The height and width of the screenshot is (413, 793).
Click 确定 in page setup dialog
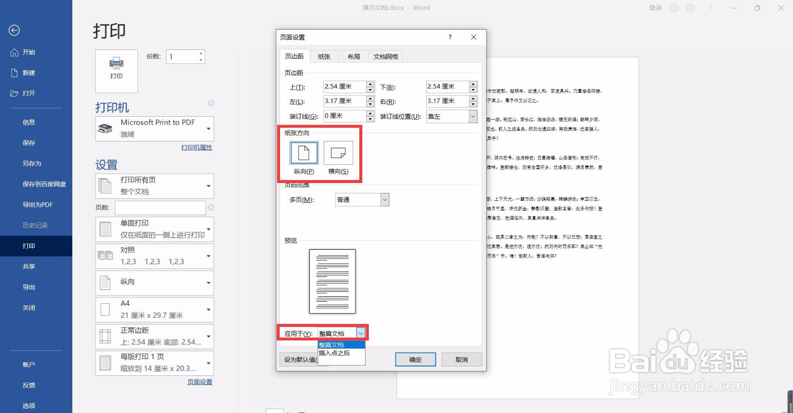coord(415,360)
